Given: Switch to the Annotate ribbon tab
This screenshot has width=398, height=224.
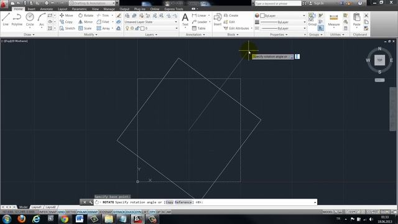Looking at the screenshot, I should (47, 9).
